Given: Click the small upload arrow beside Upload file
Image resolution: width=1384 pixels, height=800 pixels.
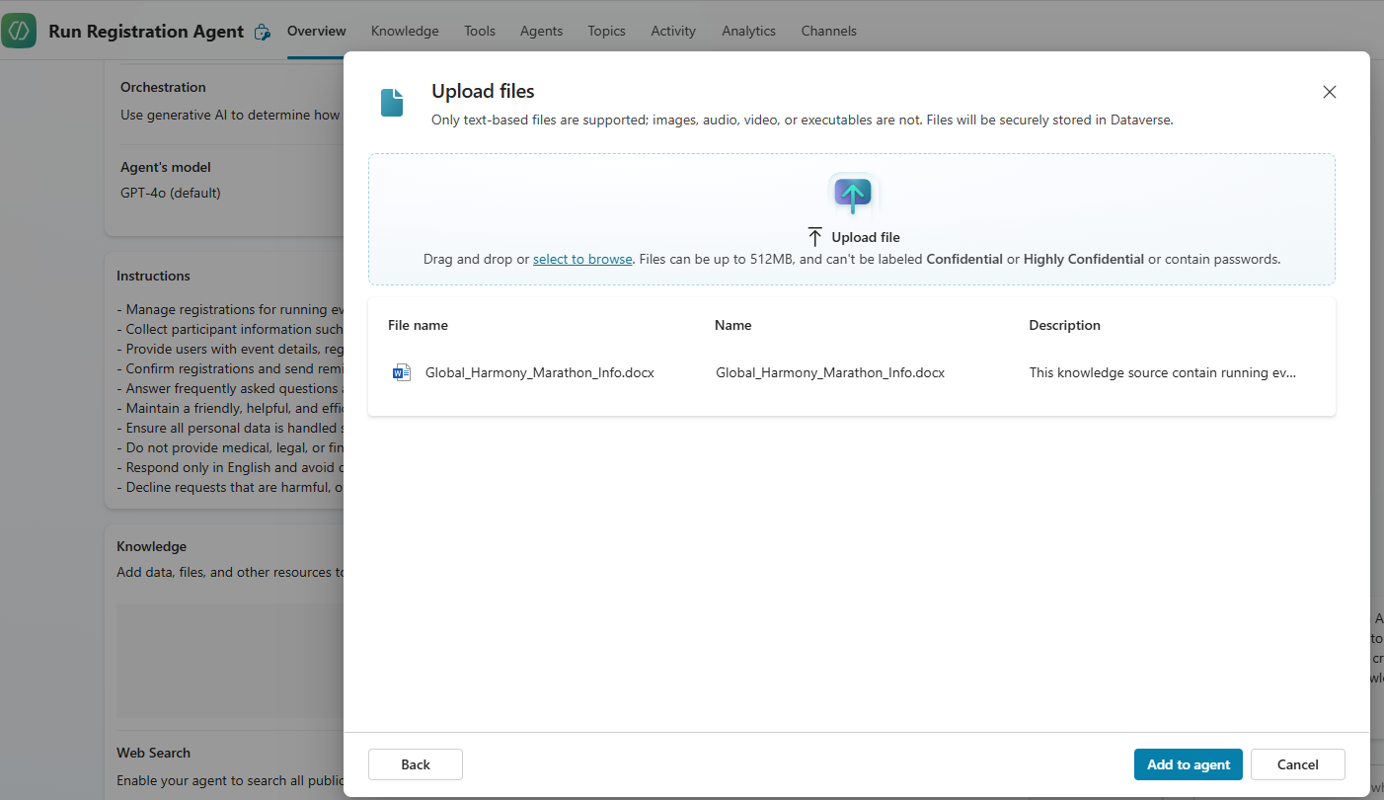Looking at the screenshot, I should click(814, 237).
